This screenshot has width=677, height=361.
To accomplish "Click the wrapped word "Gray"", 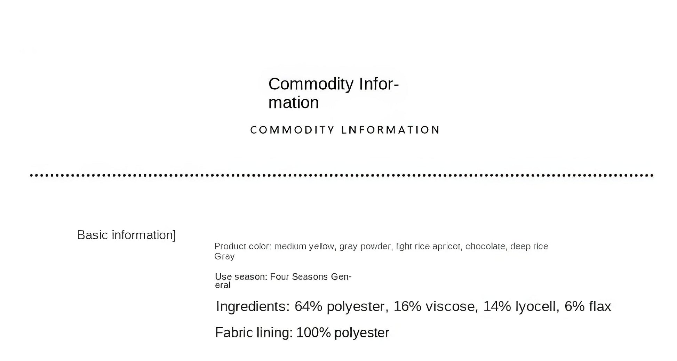I will click(224, 257).
